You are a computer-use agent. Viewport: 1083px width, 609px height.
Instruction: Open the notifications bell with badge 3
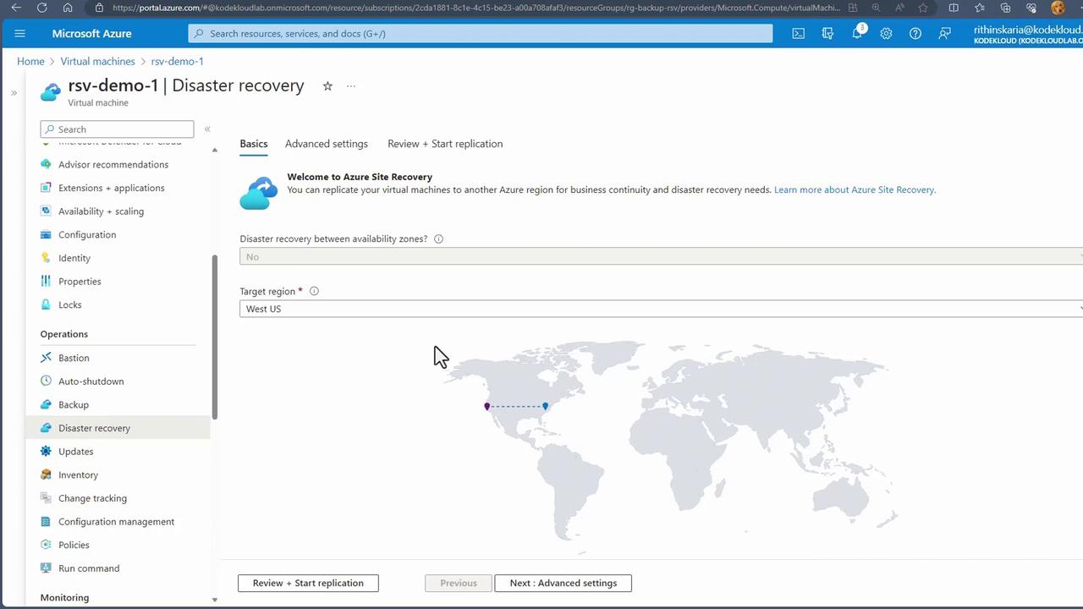click(x=858, y=32)
